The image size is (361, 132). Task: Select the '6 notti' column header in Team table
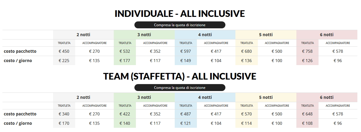point(327,97)
